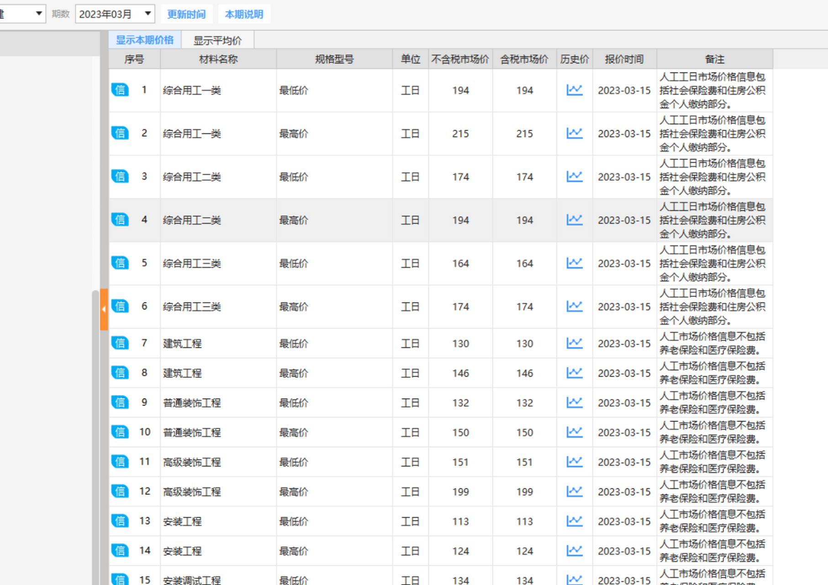Viewport: 828px width, 585px height.
Task: Click the 本期说明 button
Action: pyautogui.click(x=244, y=14)
